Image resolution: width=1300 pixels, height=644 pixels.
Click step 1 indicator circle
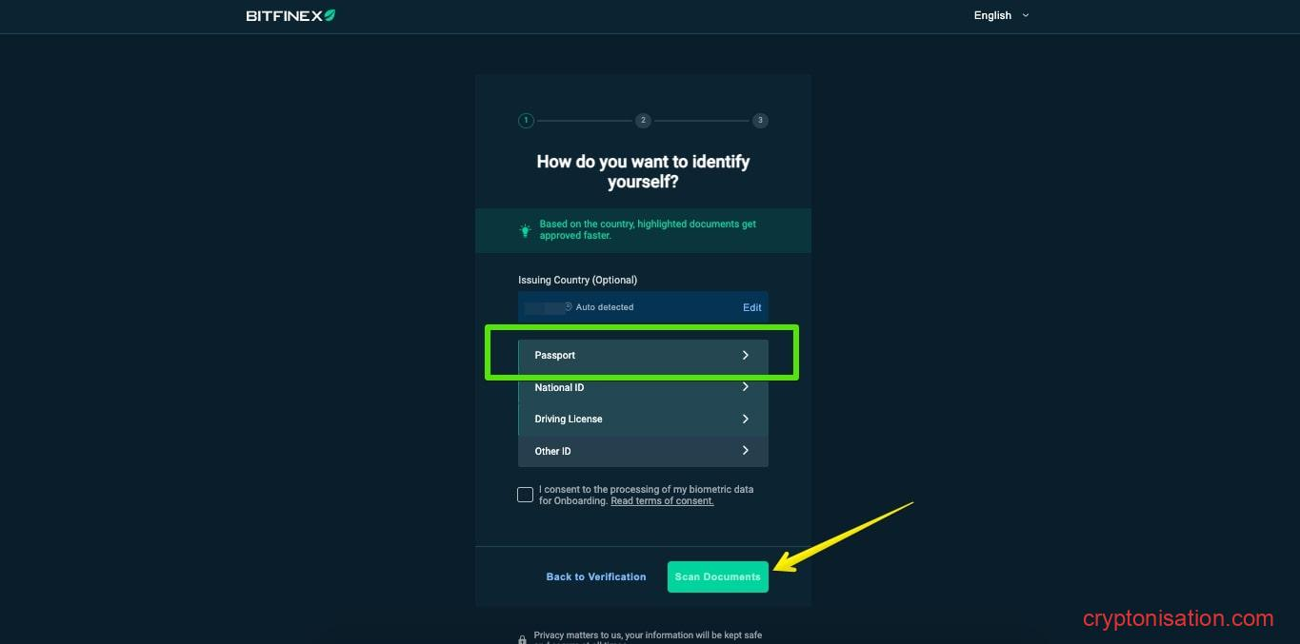[x=526, y=121]
